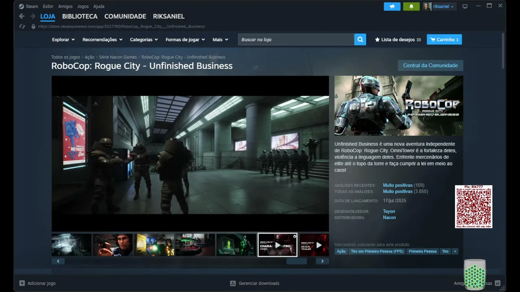The width and height of the screenshot is (520, 292).
Task: Click the magnifier search button
Action: [x=360, y=39]
